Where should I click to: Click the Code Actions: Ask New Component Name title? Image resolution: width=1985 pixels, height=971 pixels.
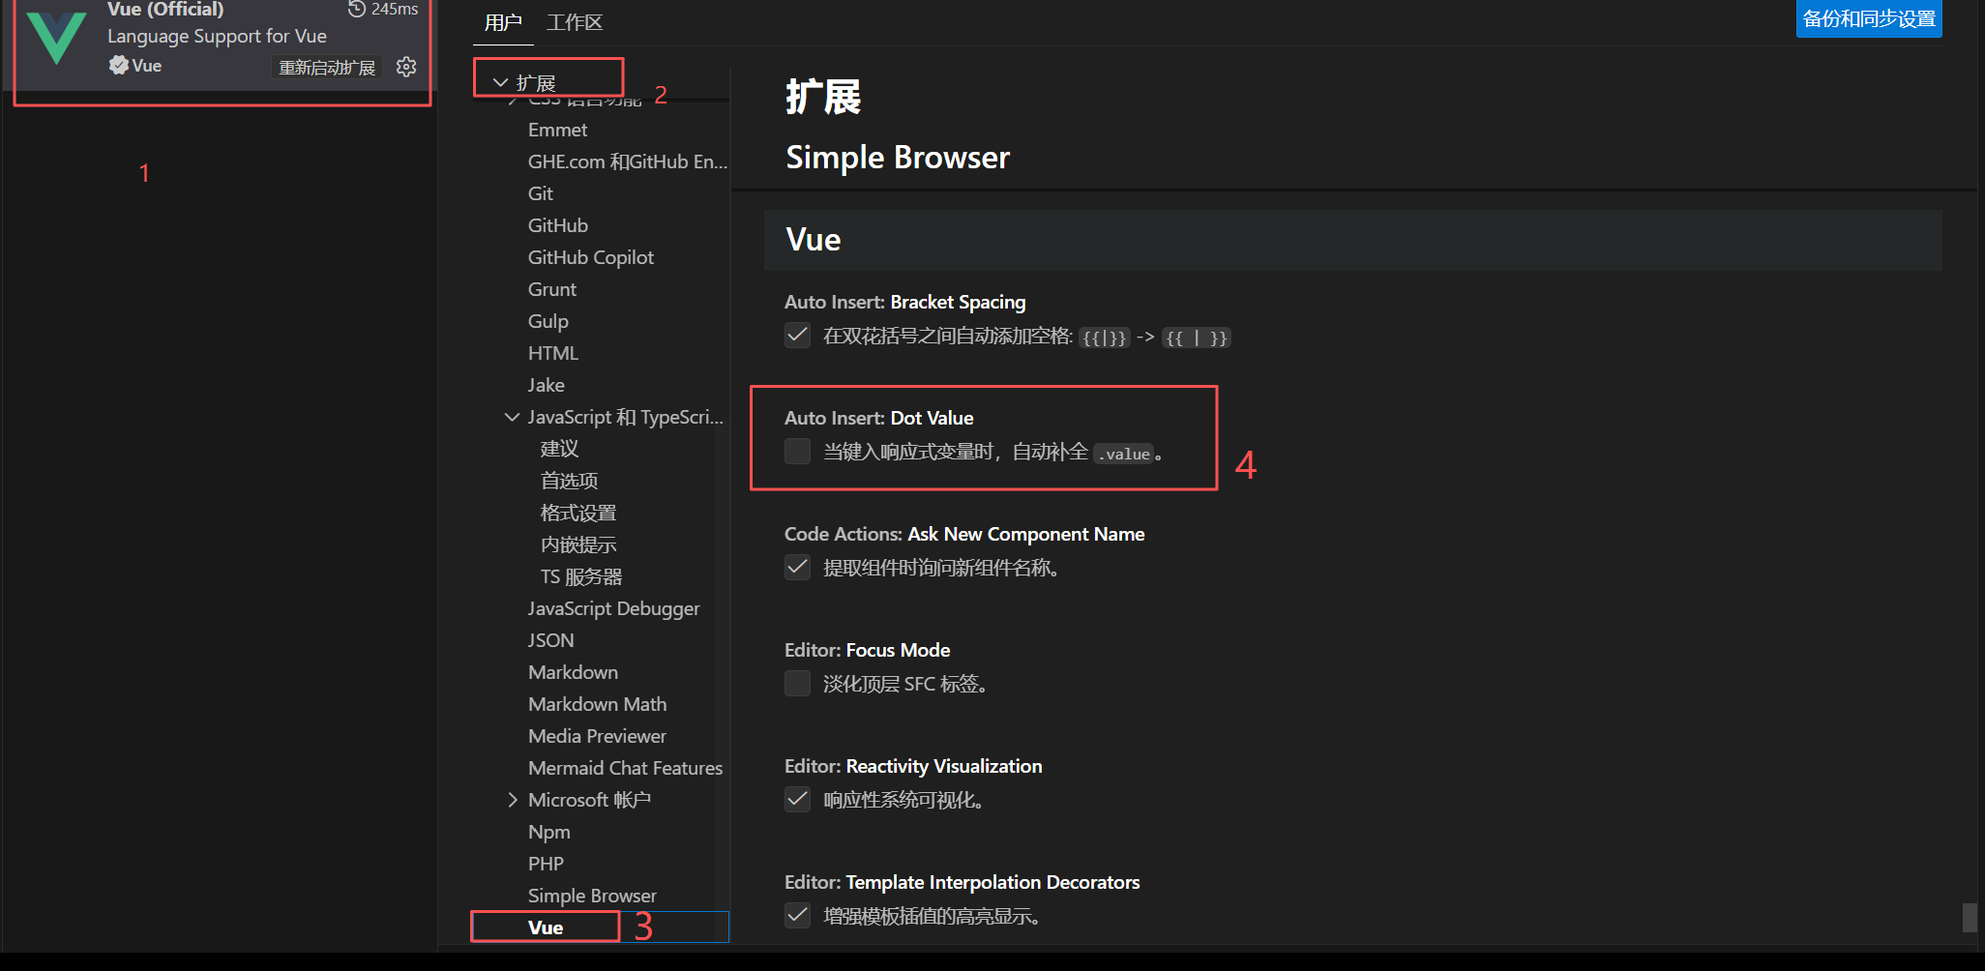pos(964,534)
